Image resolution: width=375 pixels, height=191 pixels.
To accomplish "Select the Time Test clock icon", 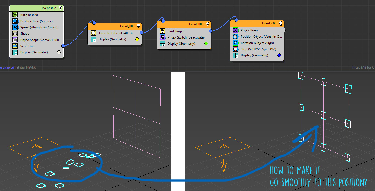I will 93,33.
